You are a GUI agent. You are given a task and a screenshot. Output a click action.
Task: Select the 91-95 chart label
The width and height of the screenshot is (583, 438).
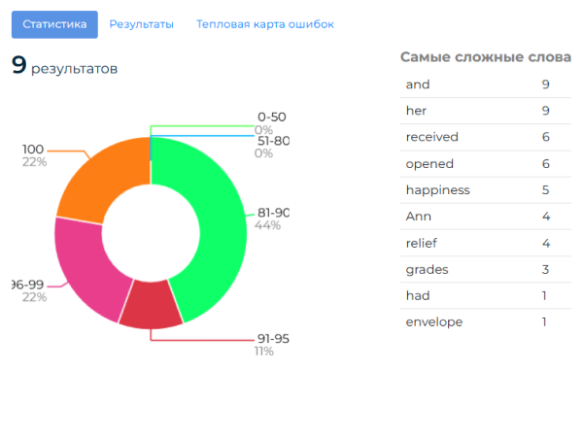click(272, 339)
